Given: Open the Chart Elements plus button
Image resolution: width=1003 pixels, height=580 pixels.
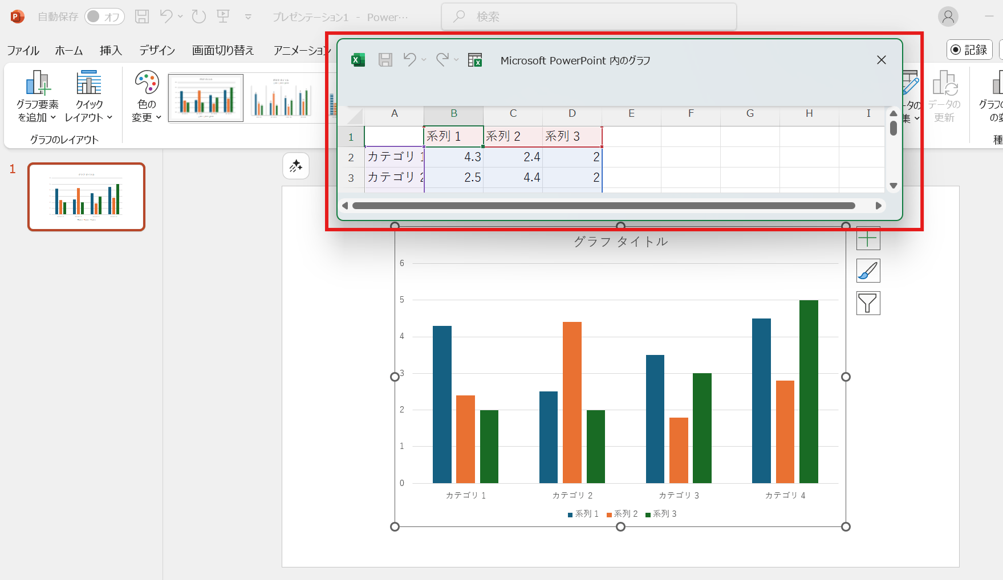Looking at the screenshot, I should [868, 239].
